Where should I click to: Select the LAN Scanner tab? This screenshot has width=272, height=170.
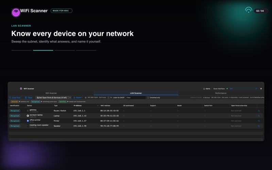(x=136, y=93)
